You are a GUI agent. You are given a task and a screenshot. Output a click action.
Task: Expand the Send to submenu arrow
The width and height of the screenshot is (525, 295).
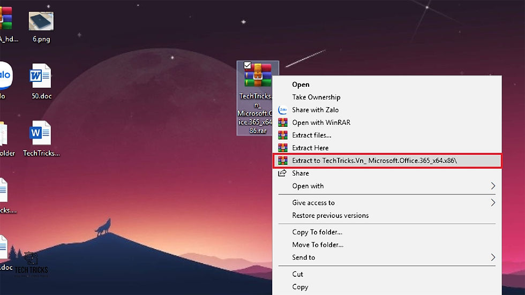tap(493, 258)
